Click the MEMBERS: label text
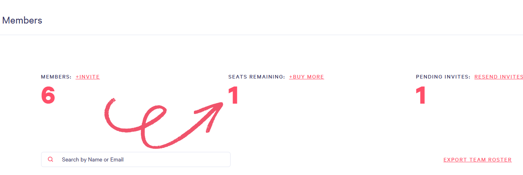523x175 pixels. tap(56, 77)
